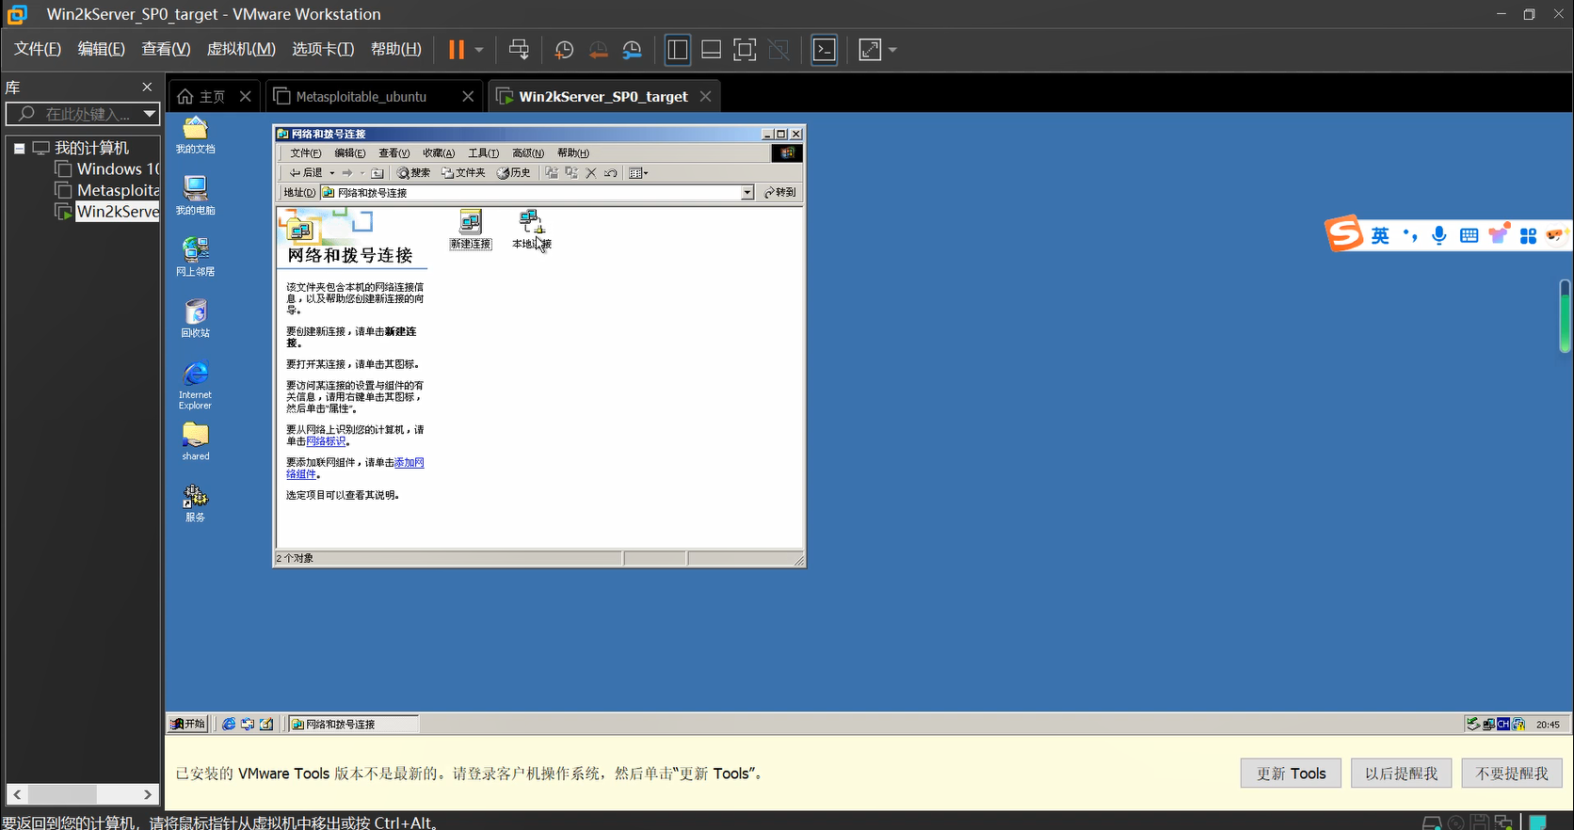Click 历史 history toolbar button
The width and height of the screenshot is (1574, 830).
coord(514,173)
